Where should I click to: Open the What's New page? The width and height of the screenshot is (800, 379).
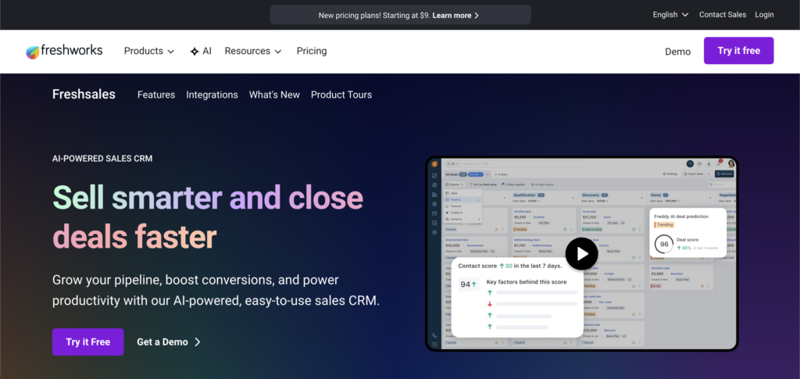(x=274, y=95)
